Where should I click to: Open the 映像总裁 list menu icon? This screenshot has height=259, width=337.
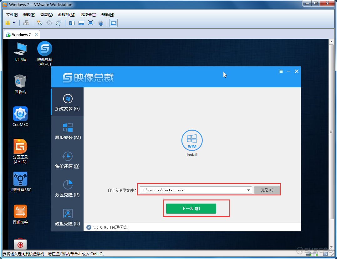coord(280,71)
